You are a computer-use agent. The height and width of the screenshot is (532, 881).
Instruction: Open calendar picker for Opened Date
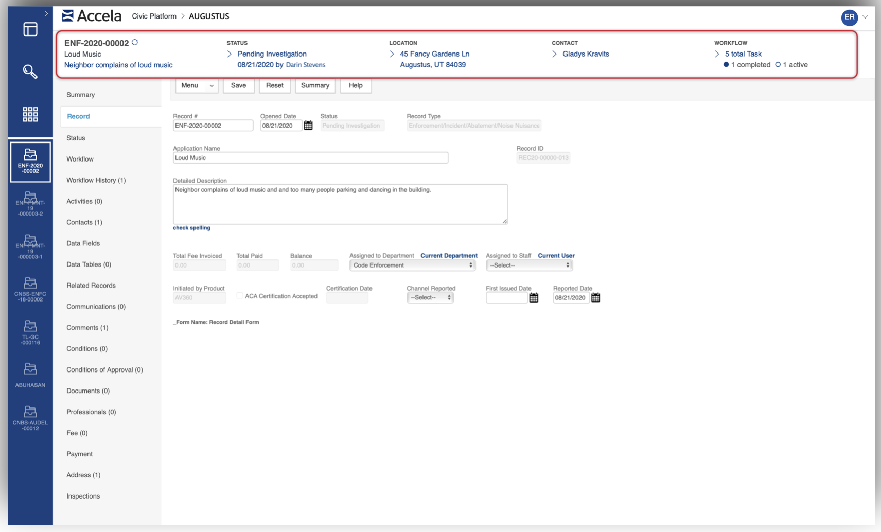pyautogui.click(x=308, y=126)
